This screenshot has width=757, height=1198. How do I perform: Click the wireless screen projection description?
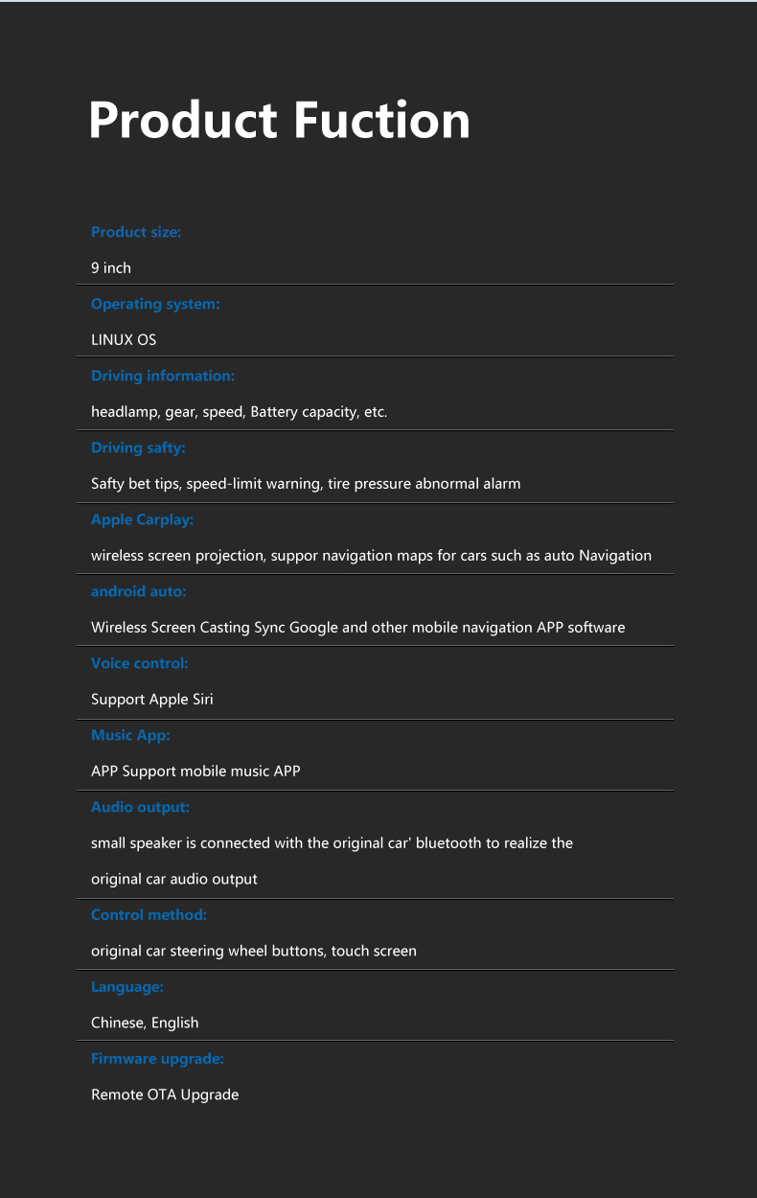pyautogui.click(x=371, y=556)
